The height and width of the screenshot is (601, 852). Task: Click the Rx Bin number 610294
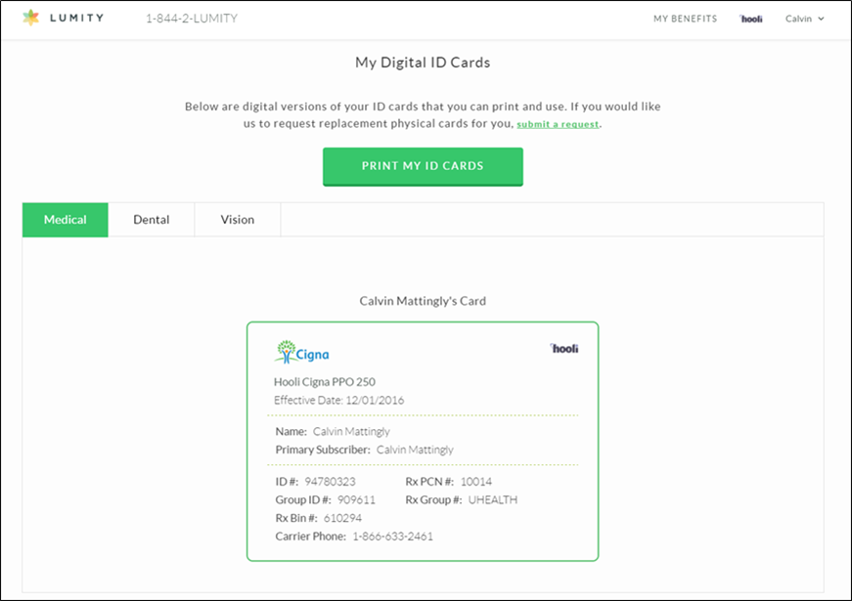(x=342, y=518)
